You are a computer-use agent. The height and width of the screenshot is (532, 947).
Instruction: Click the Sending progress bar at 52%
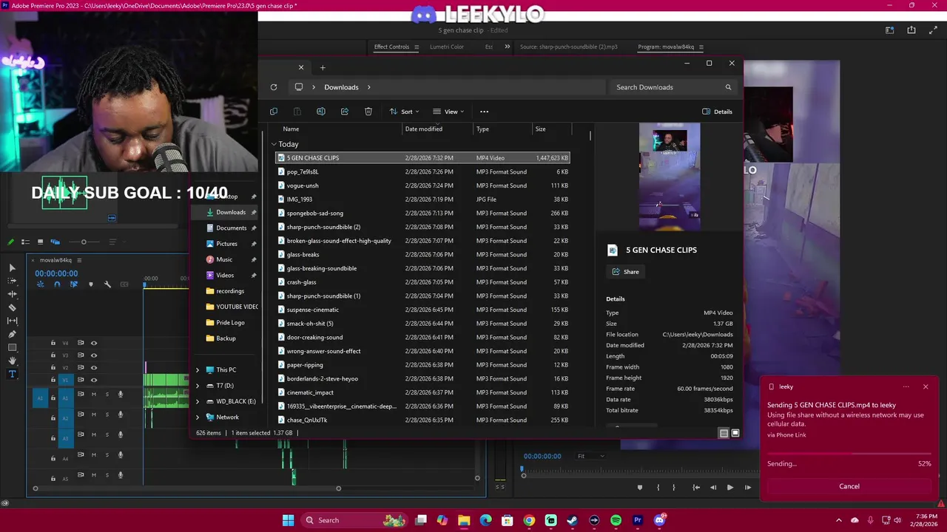tap(849, 455)
